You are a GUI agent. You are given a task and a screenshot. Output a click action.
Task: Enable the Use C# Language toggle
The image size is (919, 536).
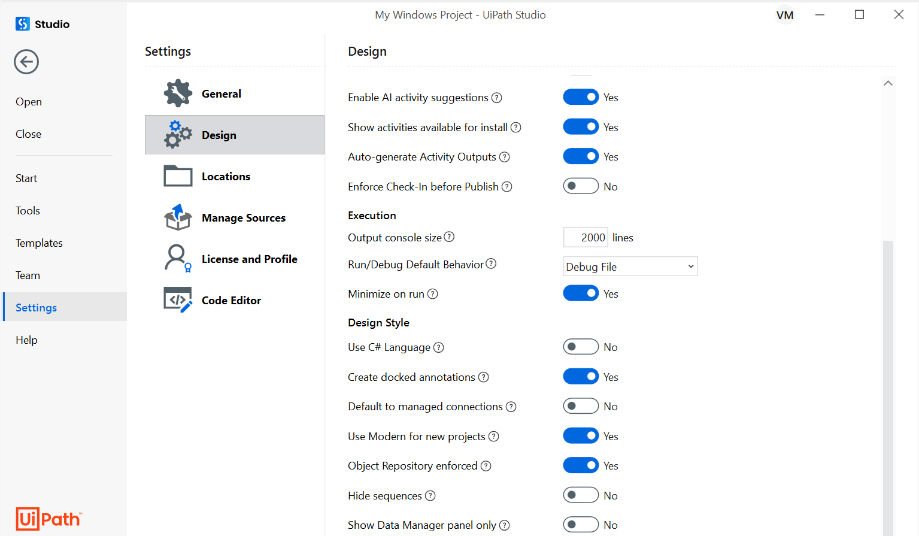(x=581, y=347)
